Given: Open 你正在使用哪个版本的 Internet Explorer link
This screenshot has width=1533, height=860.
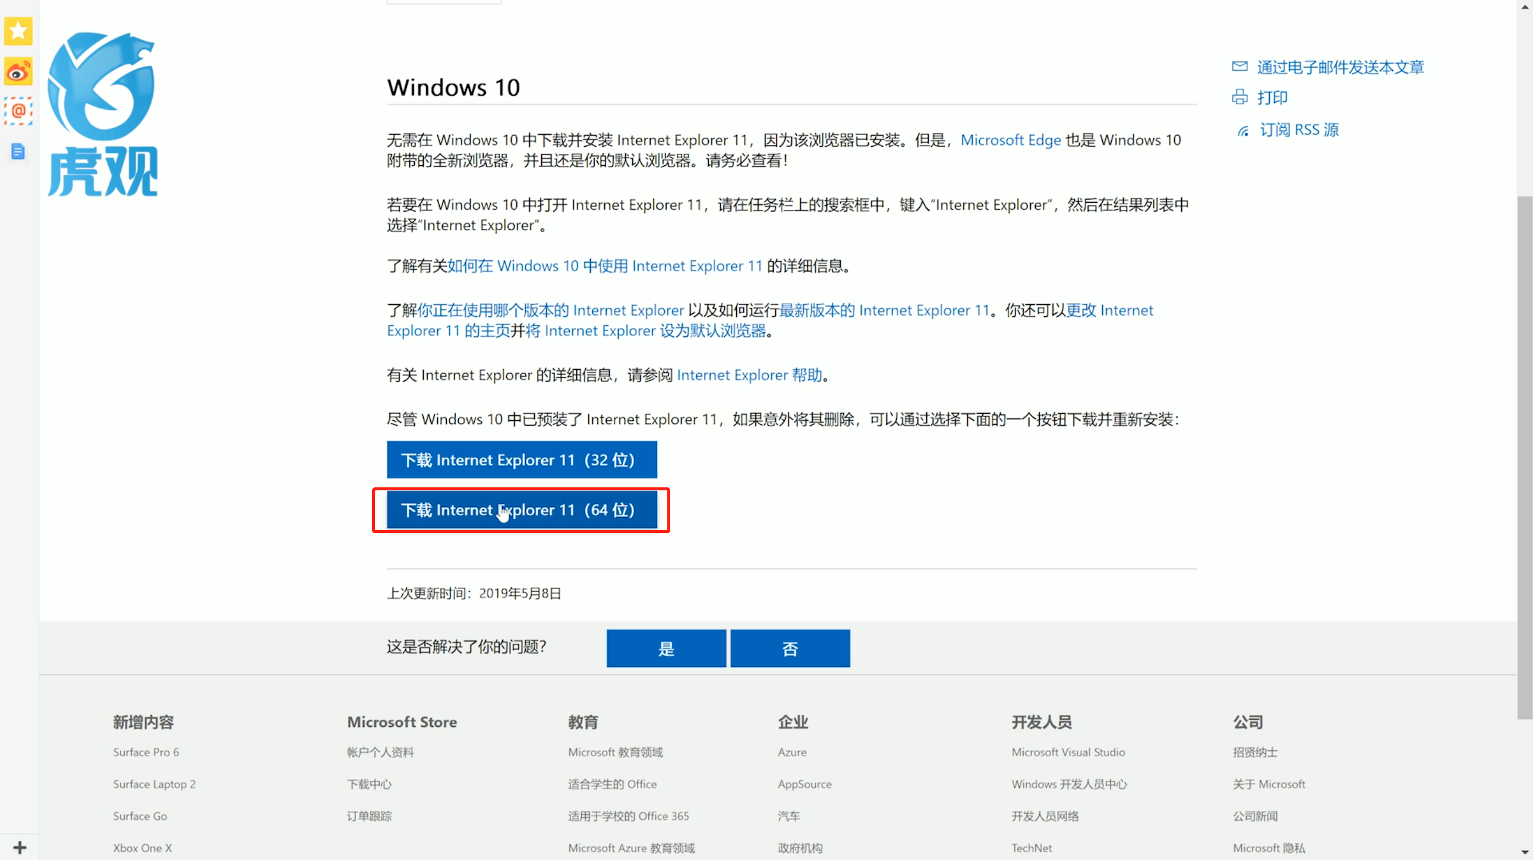Looking at the screenshot, I should pyautogui.click(x=550, y=310).
